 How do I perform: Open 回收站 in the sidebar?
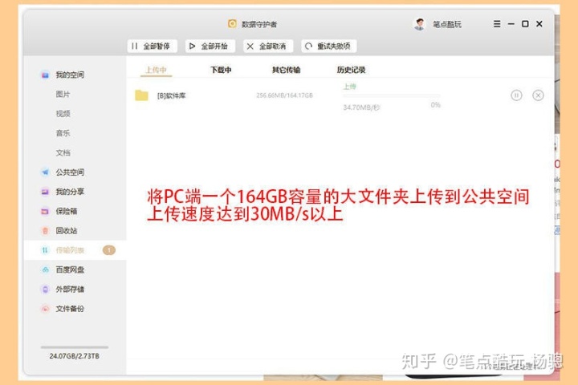click(67, 231)
